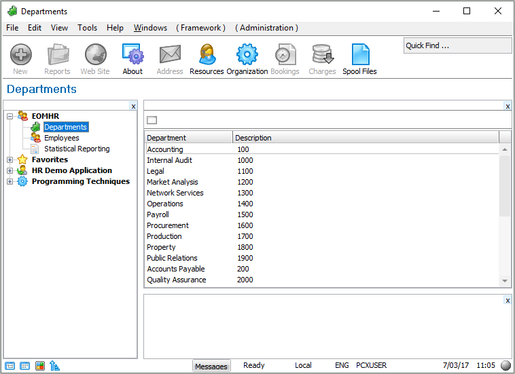Open the Spool Files toolbar icon
Image resolution: width=515 pixels, height=374 pixels.
coord(359,55)
